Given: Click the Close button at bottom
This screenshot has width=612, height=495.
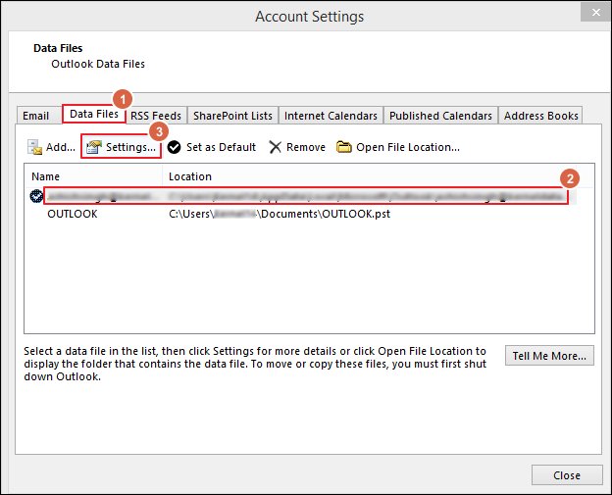Looking at the screenshot, I should [567, 475].
